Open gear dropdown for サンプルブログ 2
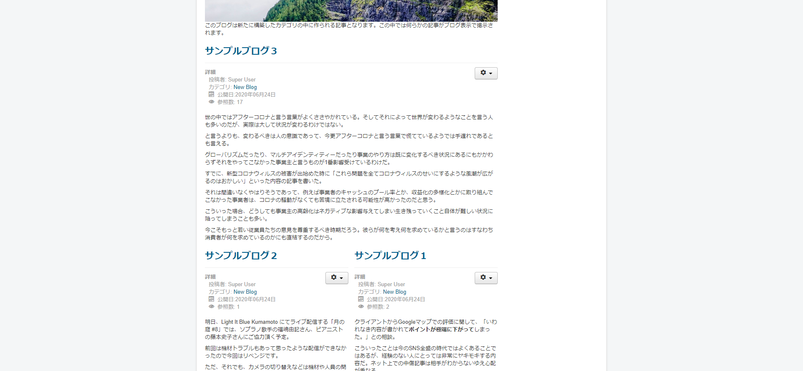The image size is (803, 371). coord(337,278)
